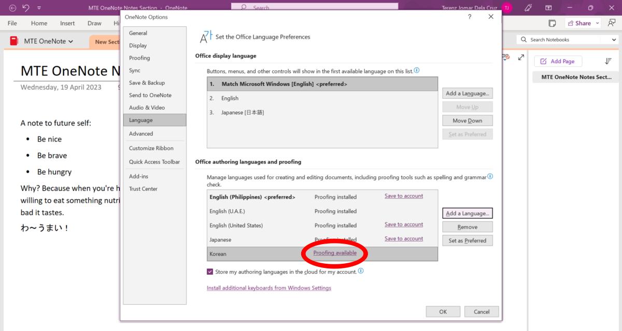Uncheck 'Store my authoring languages in the cloud'

pos(210,271)
